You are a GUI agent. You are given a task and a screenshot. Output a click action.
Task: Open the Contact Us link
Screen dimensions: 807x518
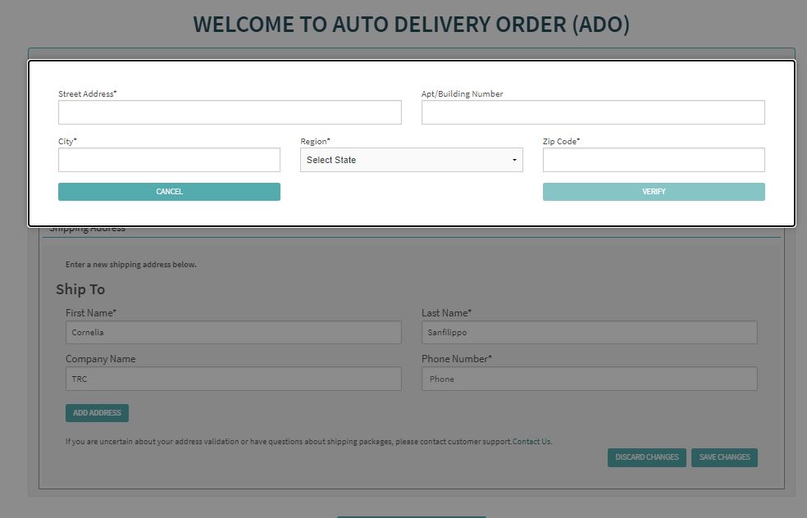tap(531, 441)
